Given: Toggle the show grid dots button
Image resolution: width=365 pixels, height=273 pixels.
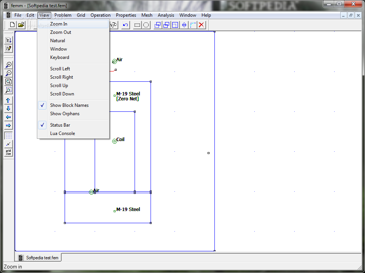Looking at the screenshot, I should coord(8,136).
